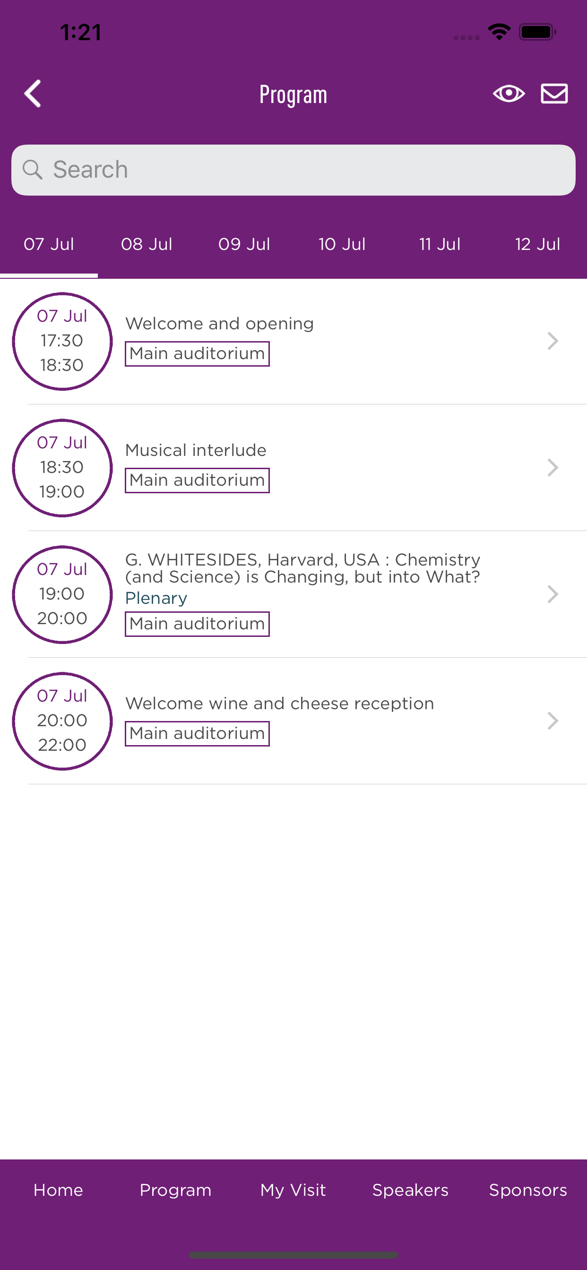Viewport: 587px width, 1270px height.
Task: Expand Welcome and opening chevron
Action: (x=552, y=341)
